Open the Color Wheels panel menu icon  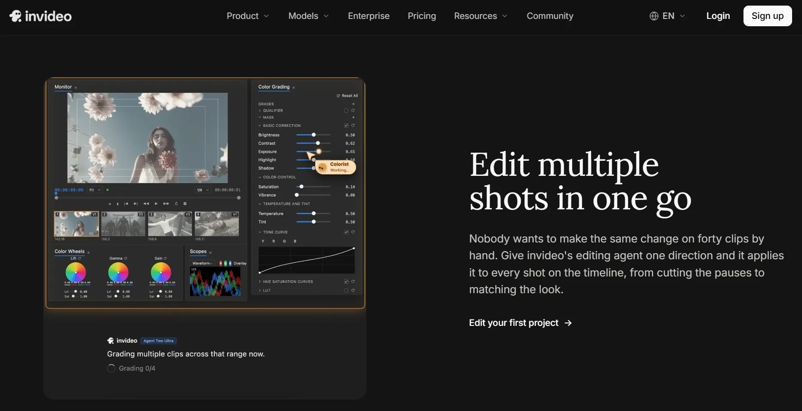pos(89,252)
